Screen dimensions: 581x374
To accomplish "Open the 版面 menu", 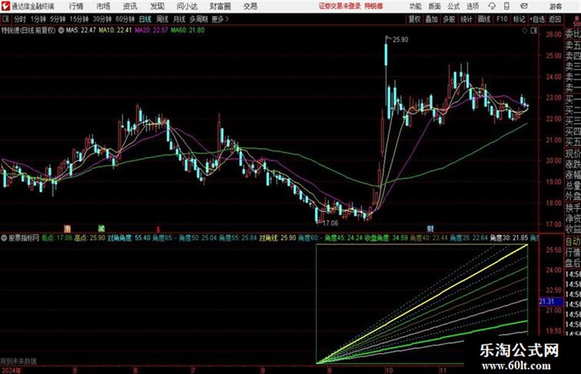I will pyautogui.click(x=434, y=6).
